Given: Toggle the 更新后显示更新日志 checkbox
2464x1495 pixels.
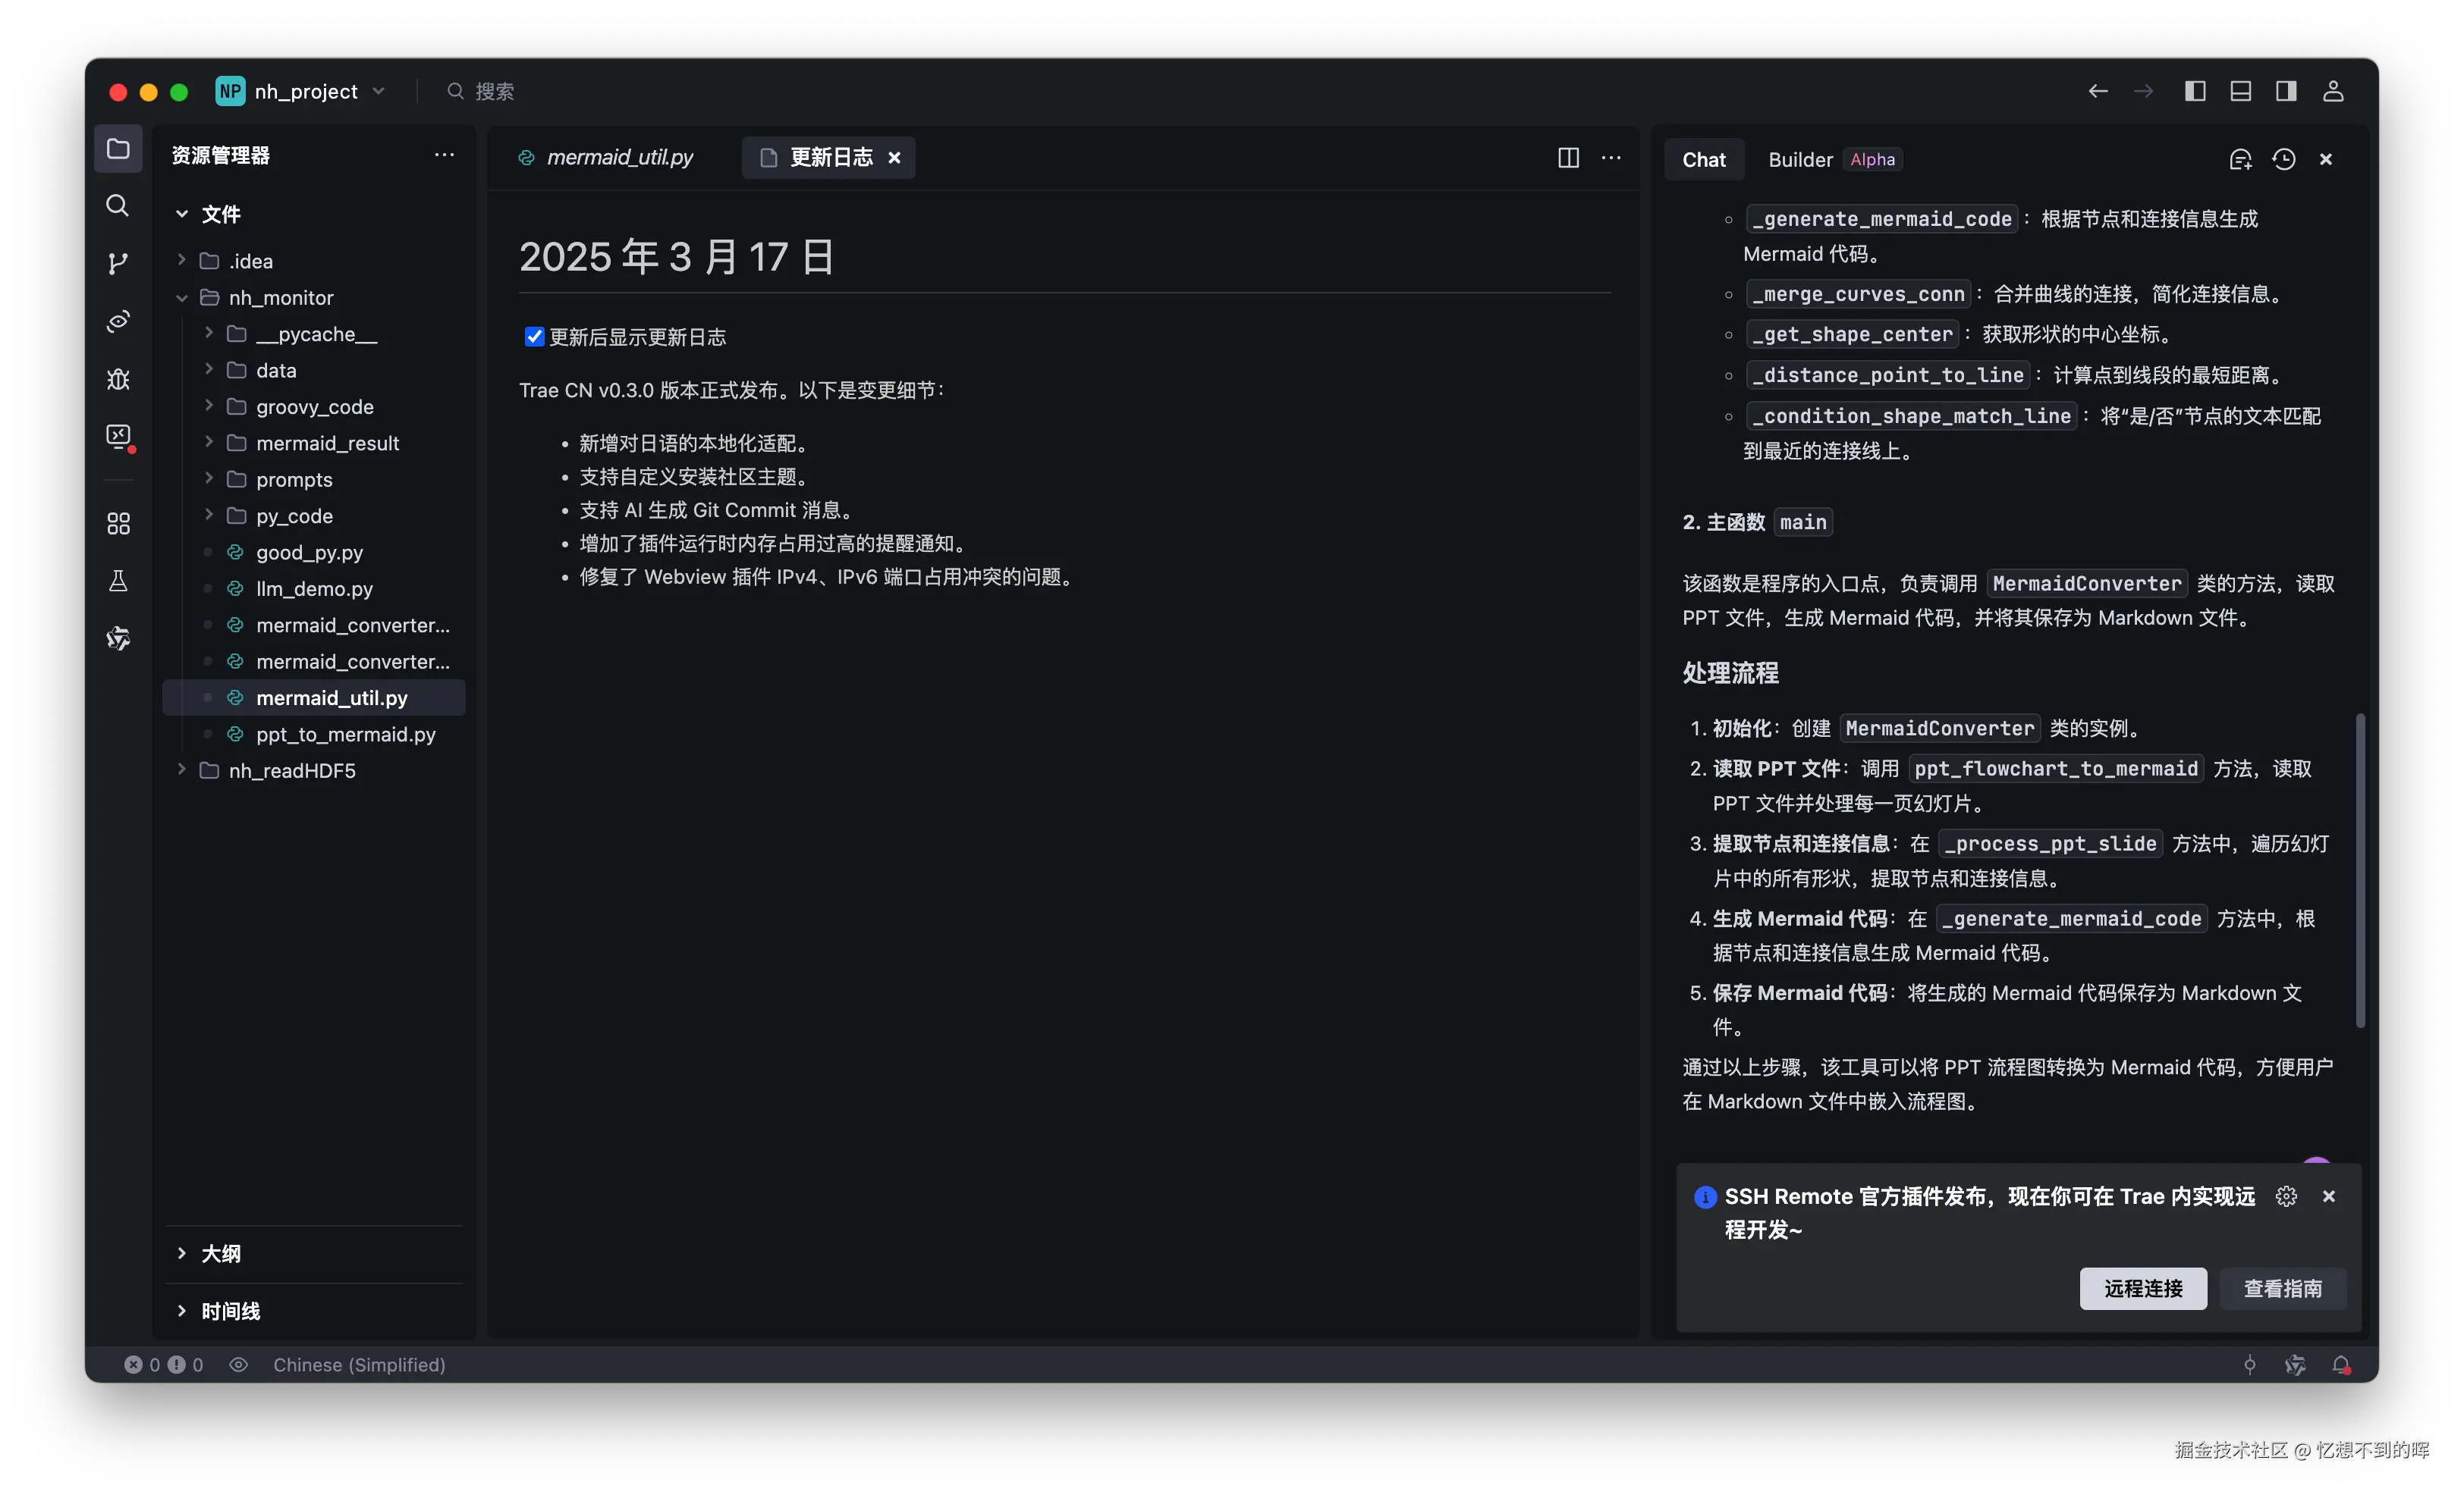Looking at the screenshot, I should tap(534, 337).
